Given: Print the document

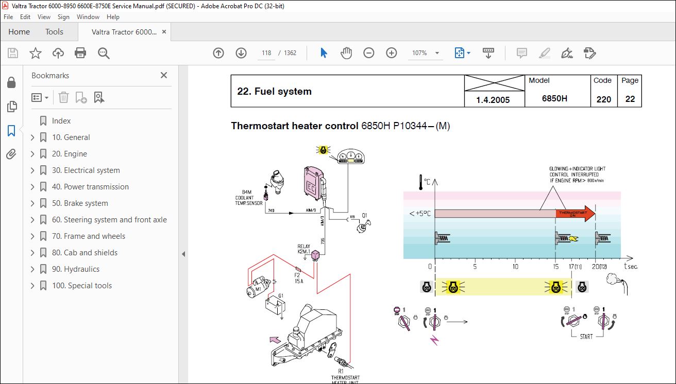Looking at the screenshot, I should [80, 53].
